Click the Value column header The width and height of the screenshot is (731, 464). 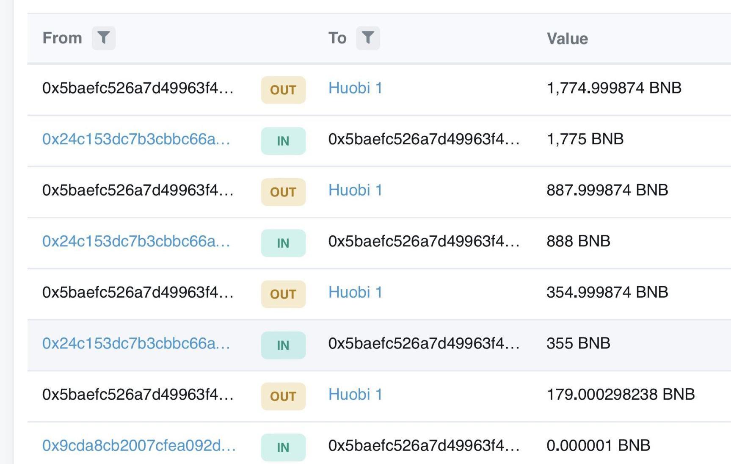567,39
